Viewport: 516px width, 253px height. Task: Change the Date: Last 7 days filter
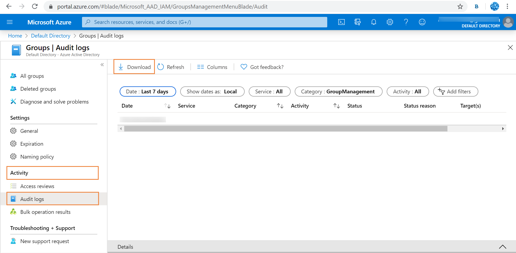147,91
